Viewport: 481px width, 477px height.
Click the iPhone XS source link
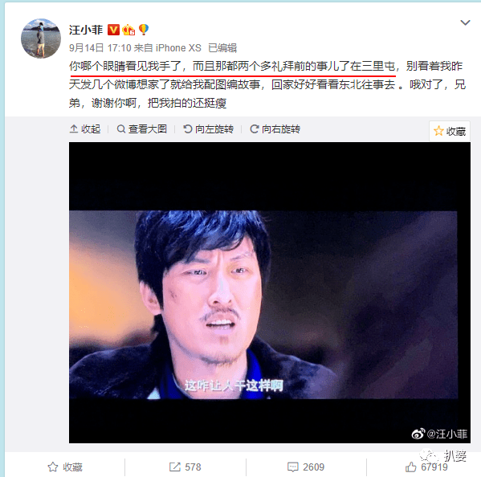point(178,48)
